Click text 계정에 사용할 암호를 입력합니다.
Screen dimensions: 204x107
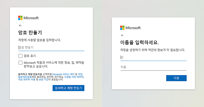[x=39, y=40]
